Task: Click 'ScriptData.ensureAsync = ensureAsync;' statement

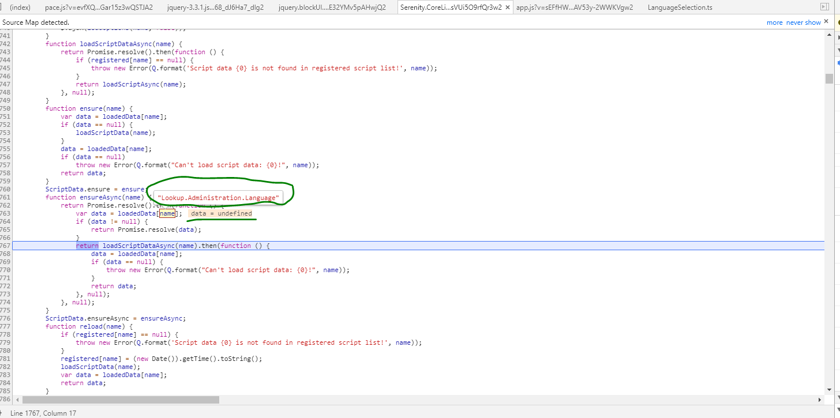Action: pyautogui.click(x=116, y=318)
